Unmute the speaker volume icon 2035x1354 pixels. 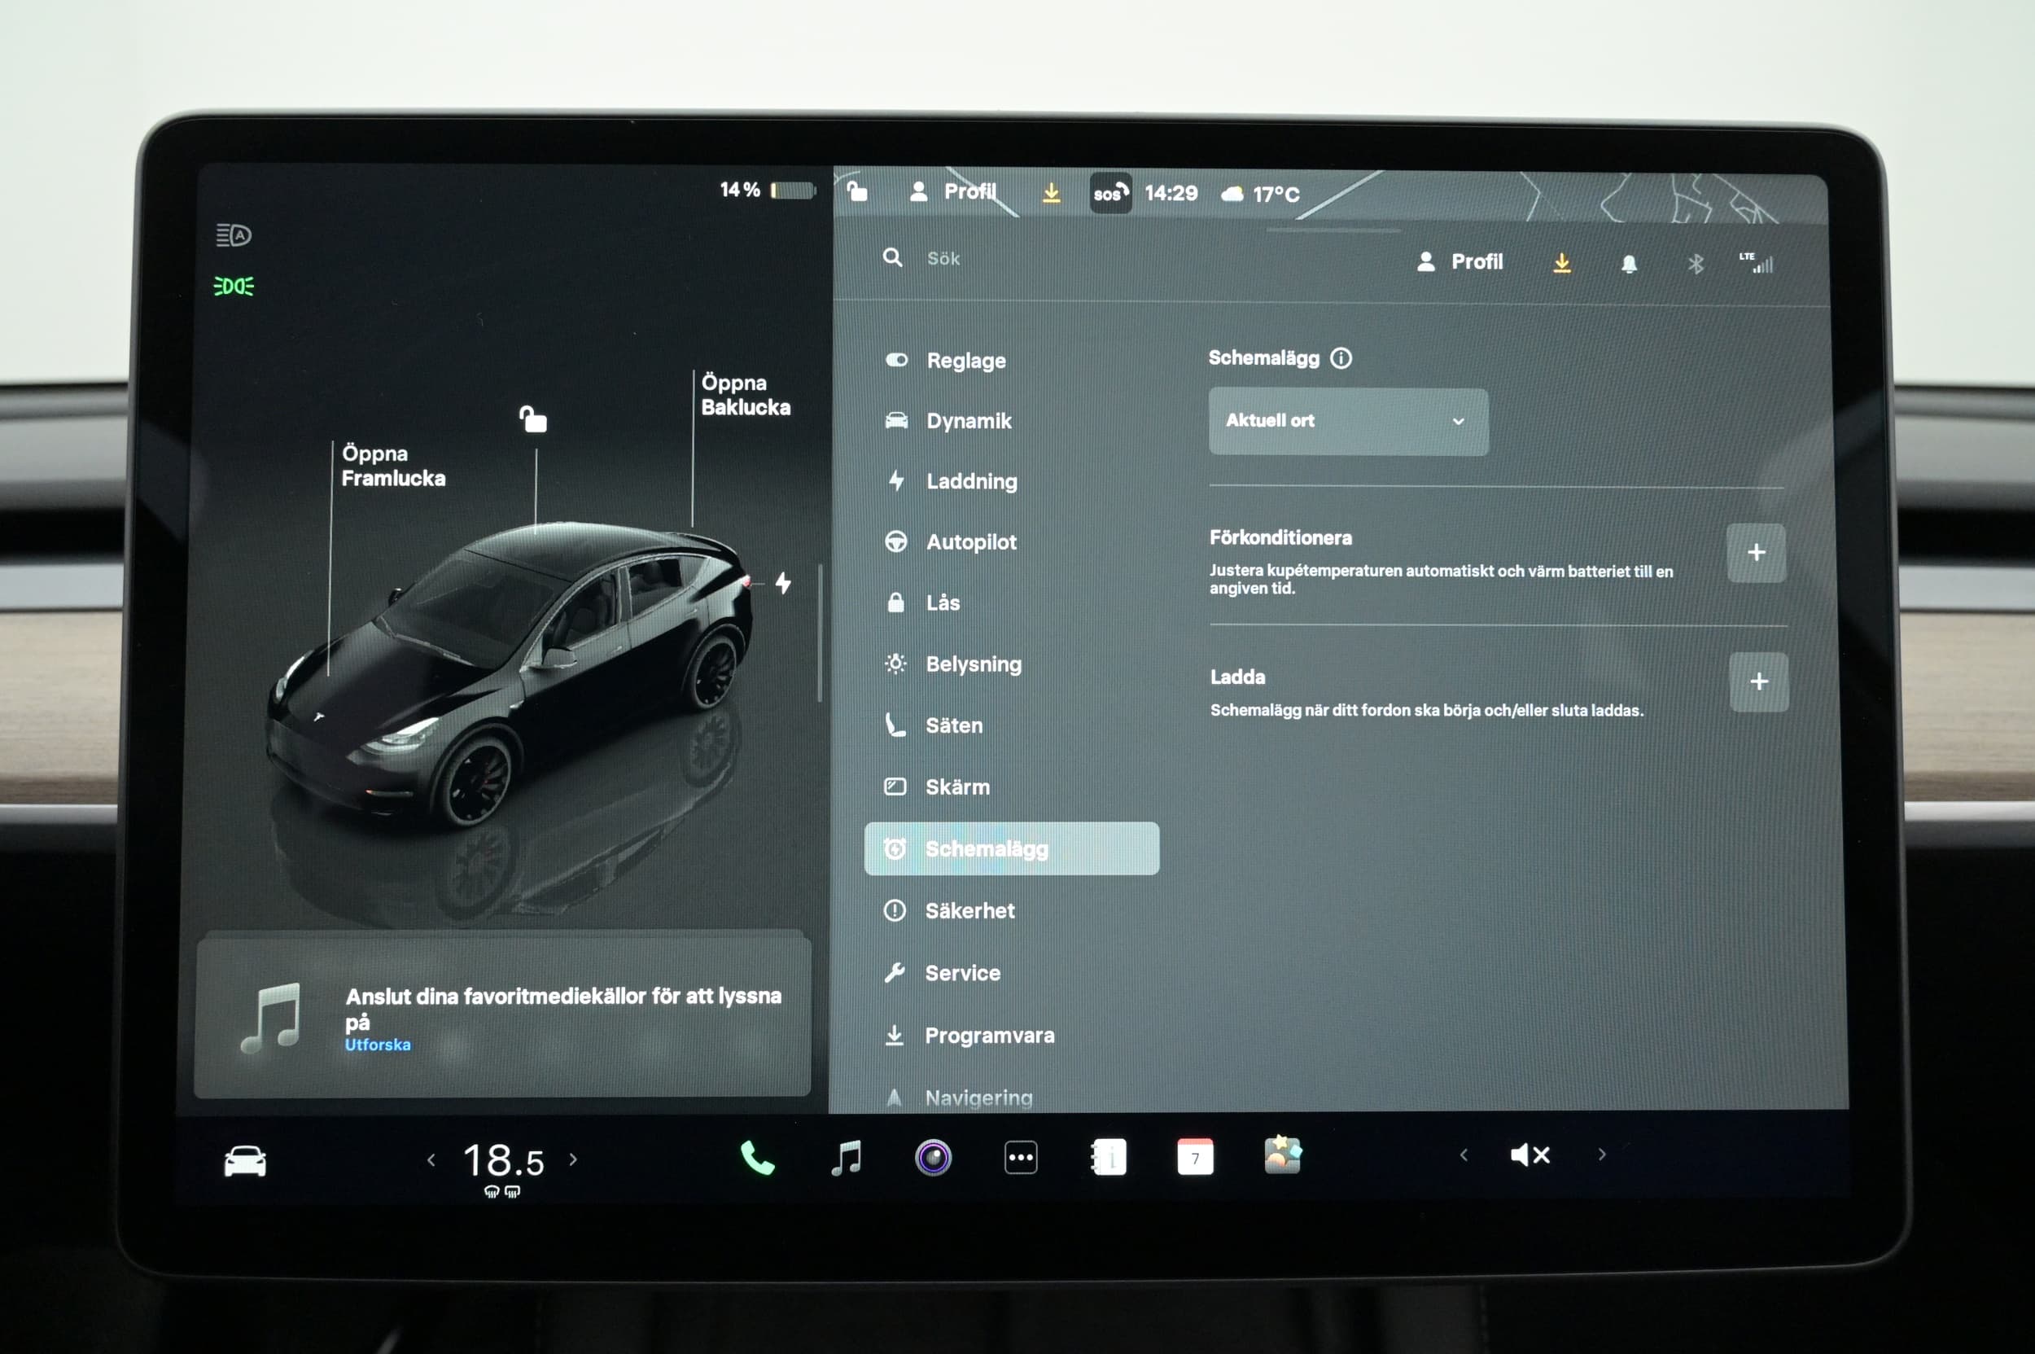[1530, 1155]
